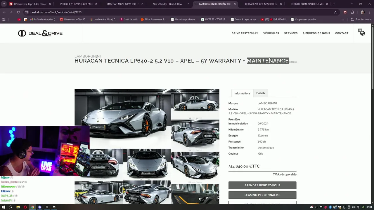Screen dimensions: 374x210
Task: Open the LYCÉE 57 bookmark
Action: [x=214, y=20]
